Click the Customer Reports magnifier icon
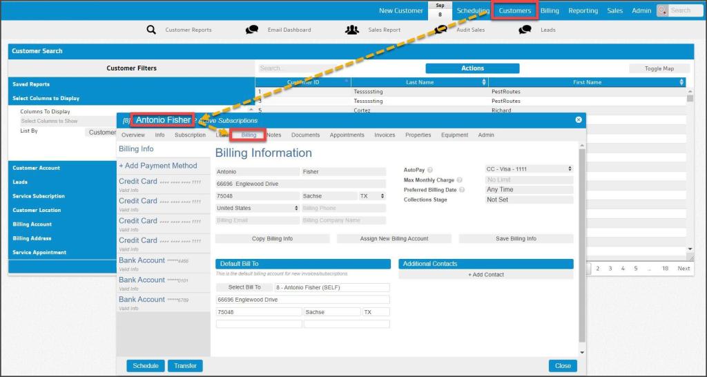This screenshot has width=707, height=377. 151,30
